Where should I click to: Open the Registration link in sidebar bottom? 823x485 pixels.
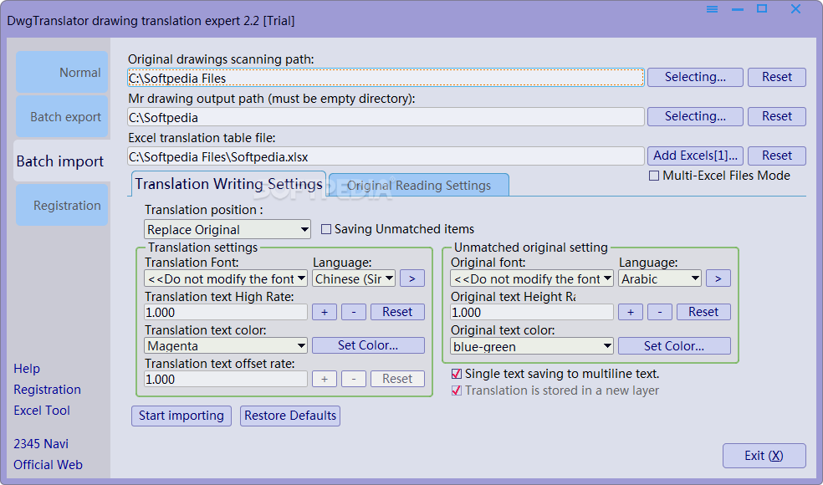[47, 390]
